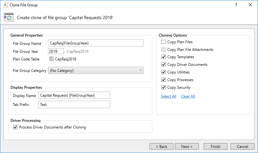Turn off Copy Security checkbox
Viewport: 258px width, 153px height.
164,87
